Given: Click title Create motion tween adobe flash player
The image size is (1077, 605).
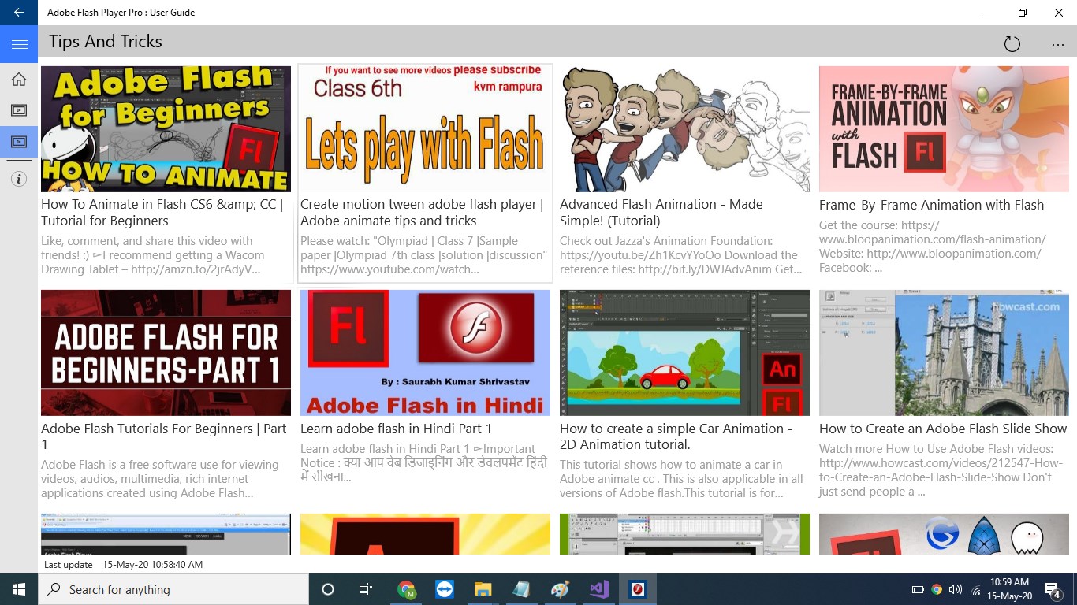Looking at the screenshot, I should 422,213.
